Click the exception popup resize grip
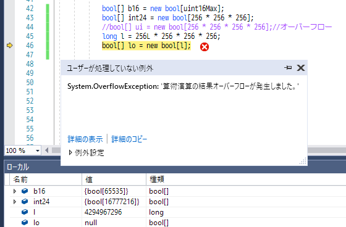The height and width of the screenshot is (227, 346). (x=303, y=161)
